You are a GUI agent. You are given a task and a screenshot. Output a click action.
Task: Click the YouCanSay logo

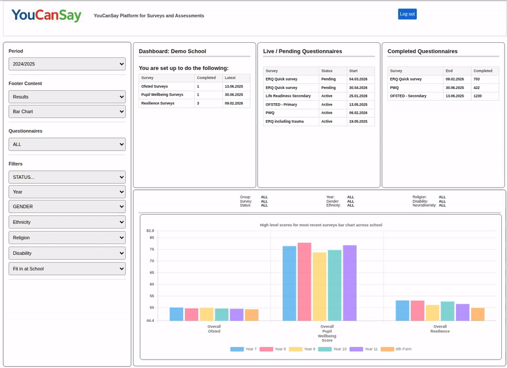click(x=46, y=15)
